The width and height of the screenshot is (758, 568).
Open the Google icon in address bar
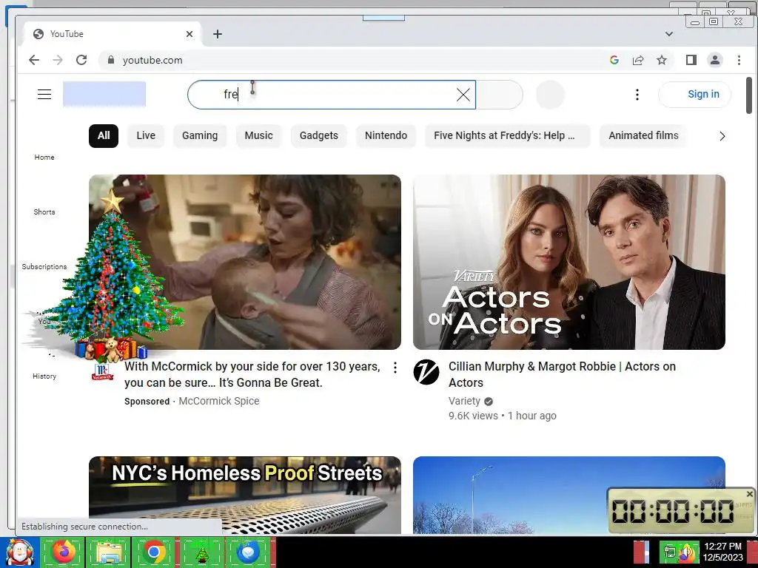click(614, 60)
